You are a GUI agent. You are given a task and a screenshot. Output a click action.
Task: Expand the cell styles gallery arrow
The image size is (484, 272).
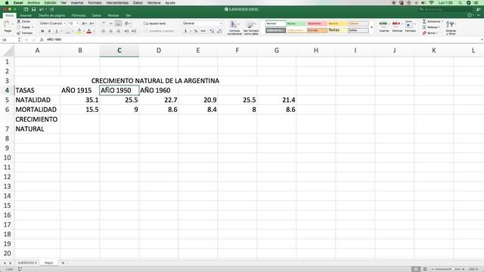[x=371, y=27]
